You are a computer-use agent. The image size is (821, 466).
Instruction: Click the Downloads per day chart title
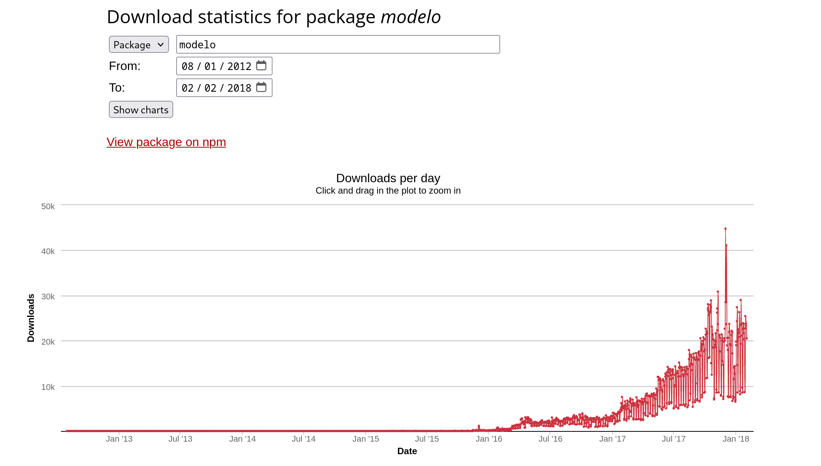point(388,178)
